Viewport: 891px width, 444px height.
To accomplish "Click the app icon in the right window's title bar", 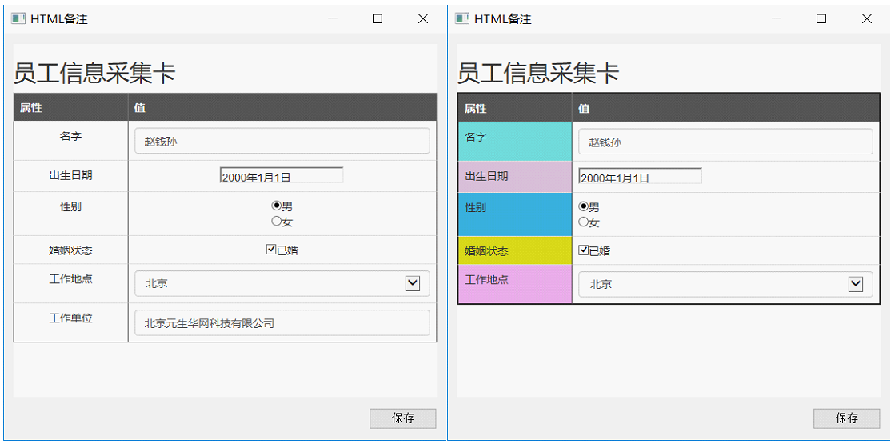I will point(461,18).
